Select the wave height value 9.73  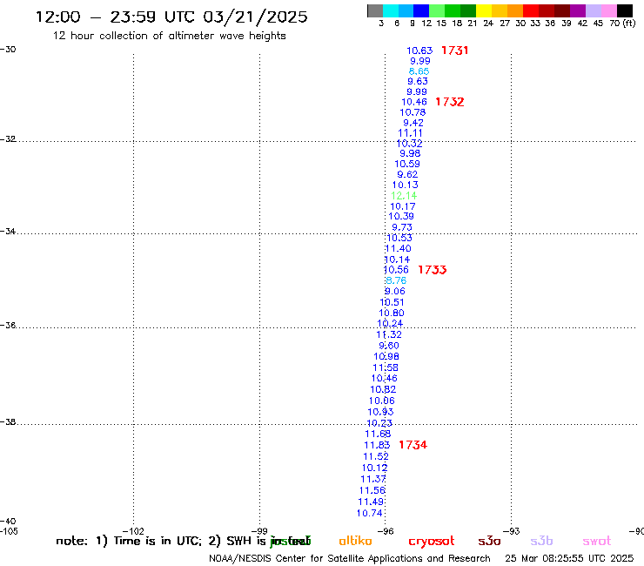coord(402,227)
